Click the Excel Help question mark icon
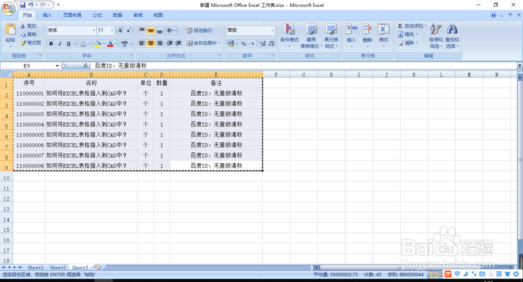The width and height of the screenshot is (523, 282). pos(494,15)
